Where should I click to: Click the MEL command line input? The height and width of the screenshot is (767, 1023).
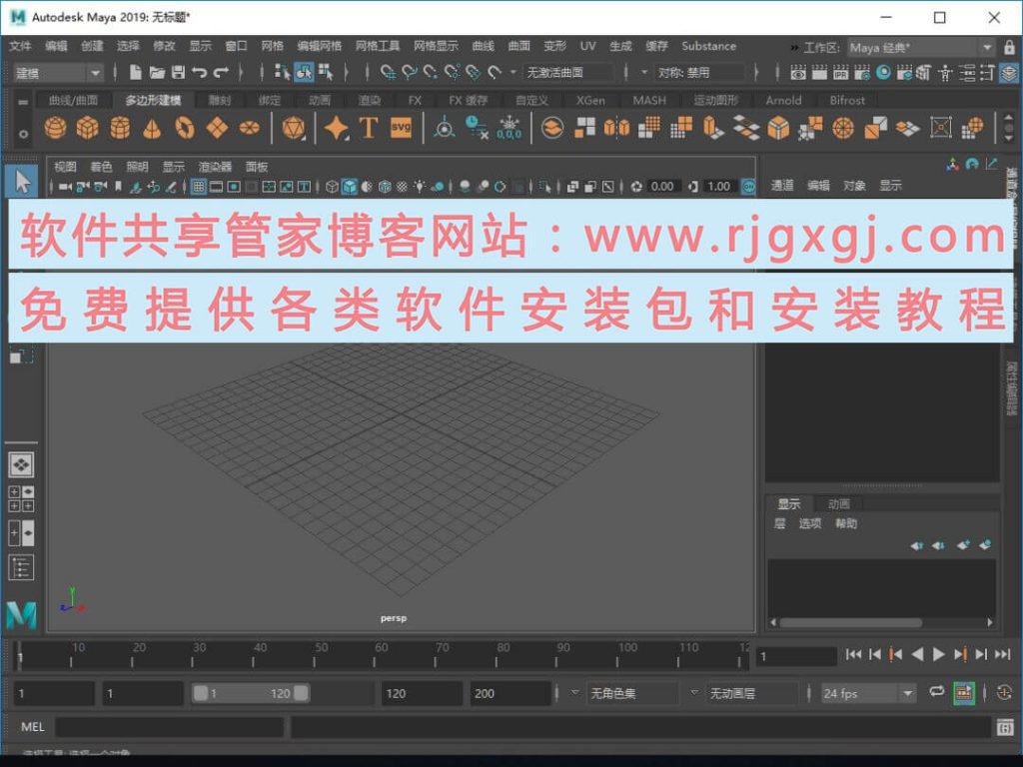point(170,727)
